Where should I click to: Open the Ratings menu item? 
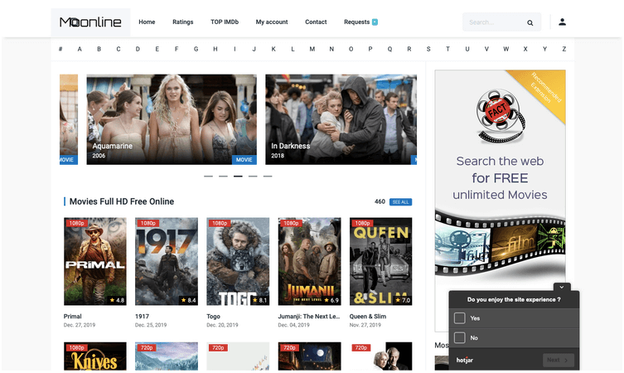(182, 22)
